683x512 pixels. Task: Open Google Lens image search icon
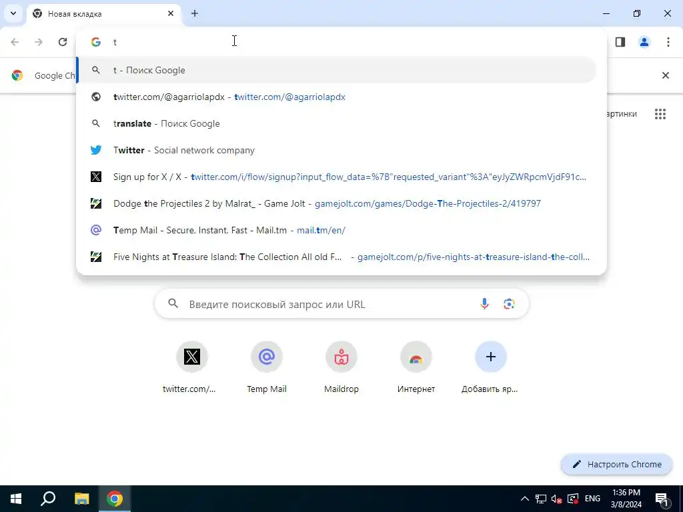pos(509,304)
